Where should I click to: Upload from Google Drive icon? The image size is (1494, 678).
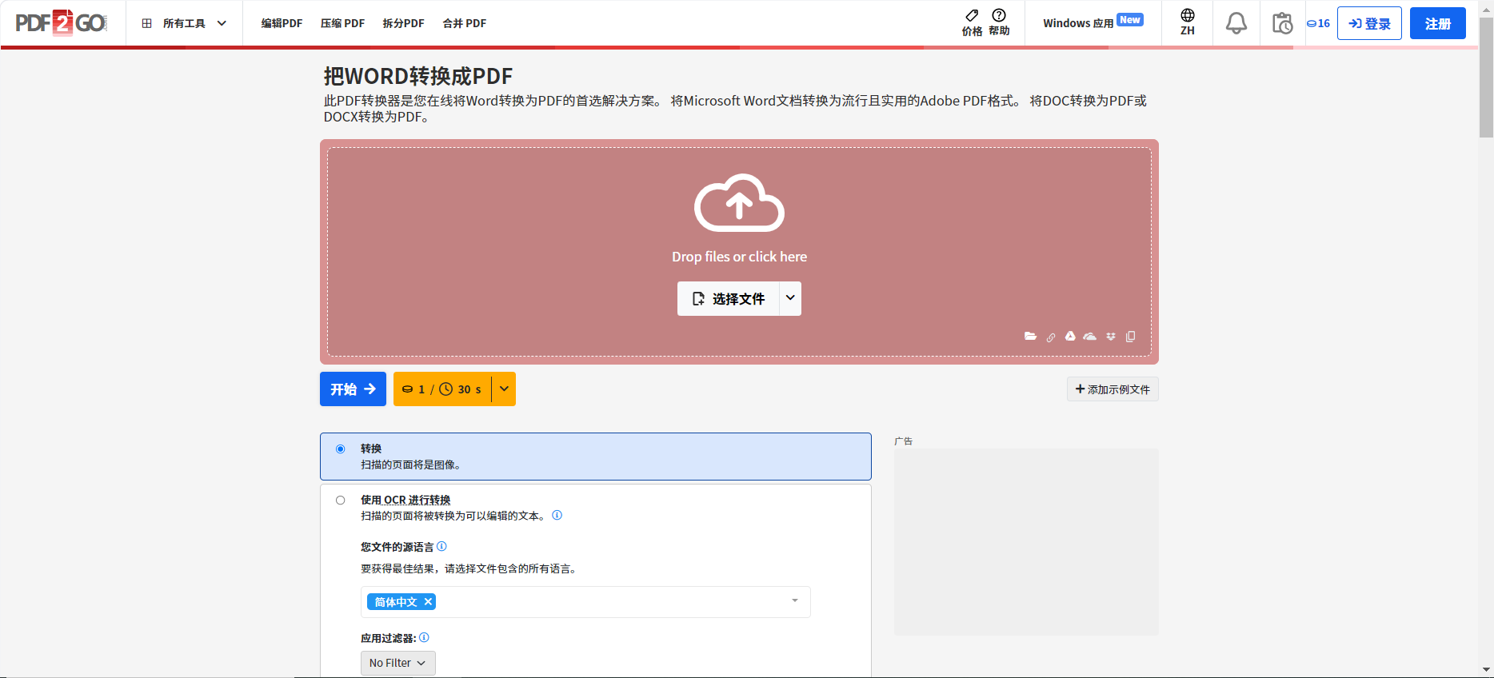(x=1070, y=337)
